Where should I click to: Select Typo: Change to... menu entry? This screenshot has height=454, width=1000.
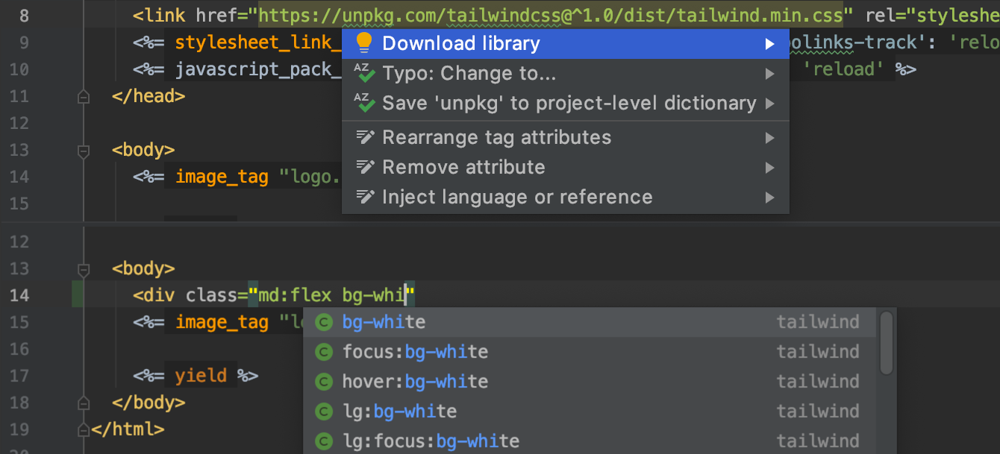coord(469,74)
